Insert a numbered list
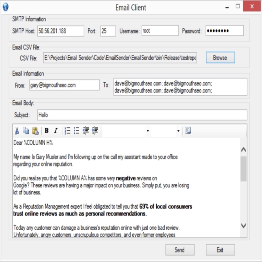The width and height of the screenshot is (262, 262). [x=67, y=130]
